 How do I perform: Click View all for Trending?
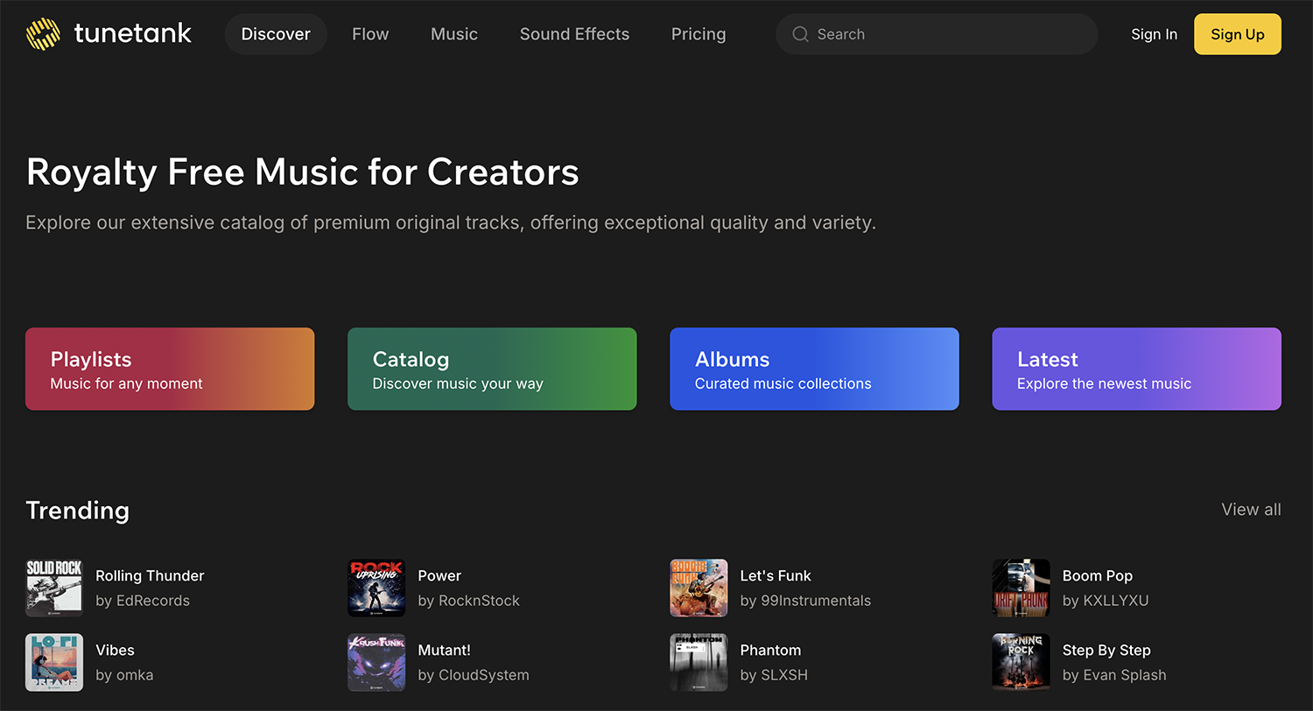[1251, 510]
